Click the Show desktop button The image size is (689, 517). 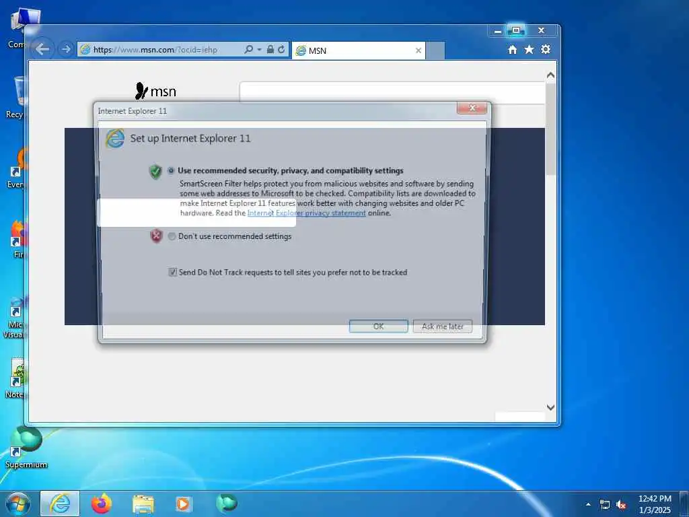pos(684,504)
